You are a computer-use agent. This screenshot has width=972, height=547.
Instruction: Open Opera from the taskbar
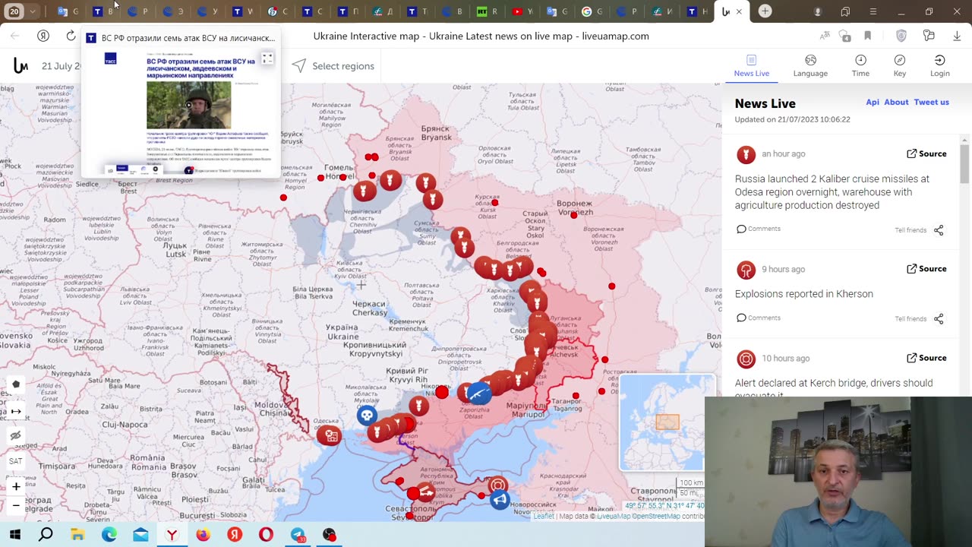pos(266,535)
